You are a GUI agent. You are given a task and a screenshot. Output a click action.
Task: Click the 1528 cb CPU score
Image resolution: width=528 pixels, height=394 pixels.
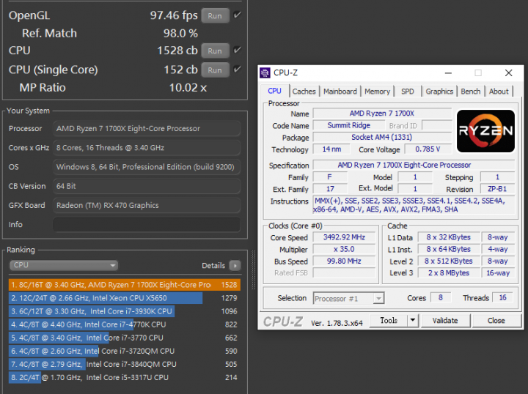[x=177, y=51]
